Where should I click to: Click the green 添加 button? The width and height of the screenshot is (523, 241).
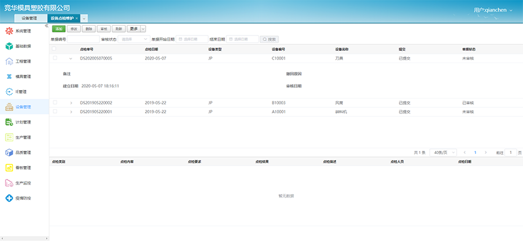coord(59,29)
